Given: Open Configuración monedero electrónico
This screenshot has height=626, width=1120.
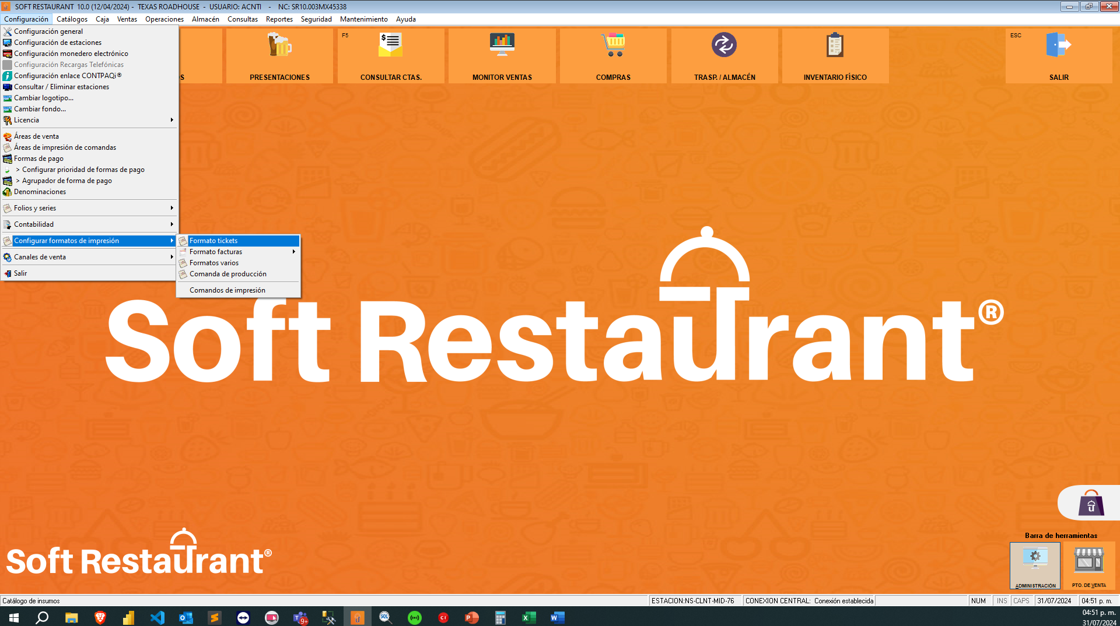Looking at the screenshot, I should (89, 54).
